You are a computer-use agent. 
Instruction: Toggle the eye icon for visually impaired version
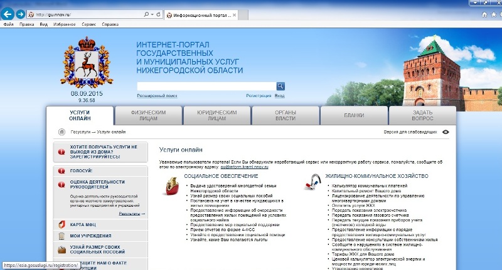446,132
